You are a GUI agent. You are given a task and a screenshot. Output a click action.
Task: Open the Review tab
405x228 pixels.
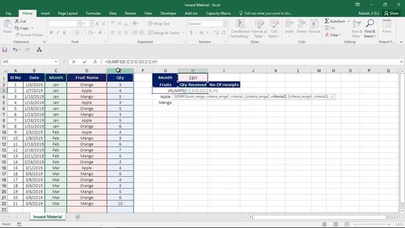(130, 13)
